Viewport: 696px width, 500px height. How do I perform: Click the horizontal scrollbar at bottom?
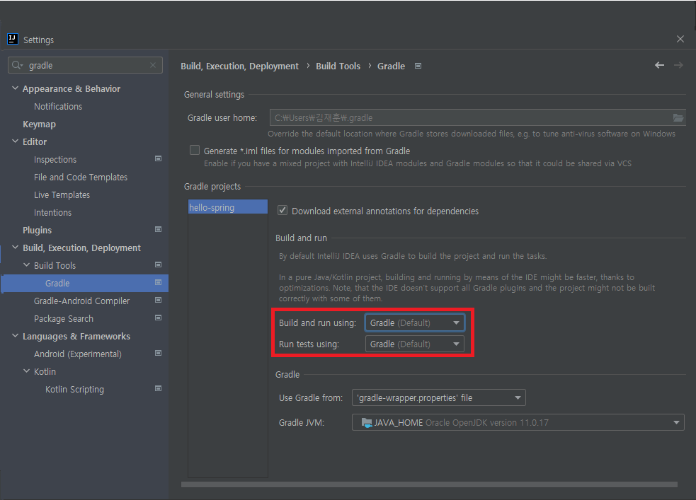coord(429,484)
